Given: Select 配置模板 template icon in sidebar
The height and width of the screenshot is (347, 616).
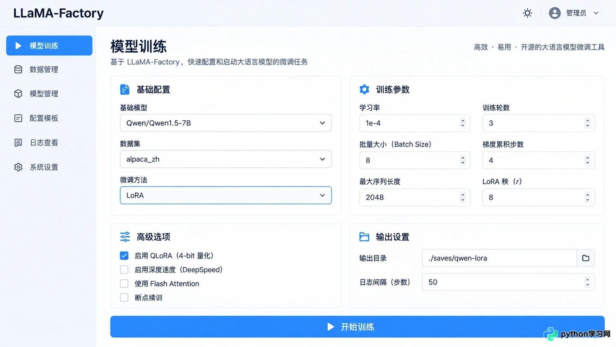Looking at the screenshot, I should click(x=18, y=118).
